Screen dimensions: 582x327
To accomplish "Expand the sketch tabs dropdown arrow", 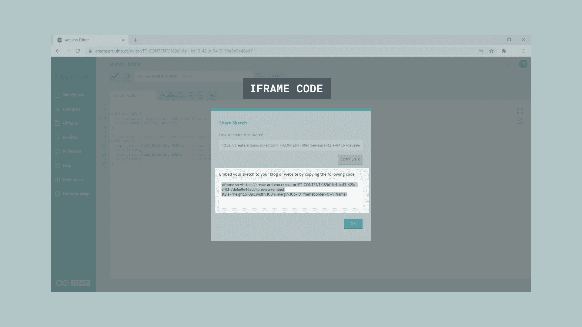I will tap(212, 96).
